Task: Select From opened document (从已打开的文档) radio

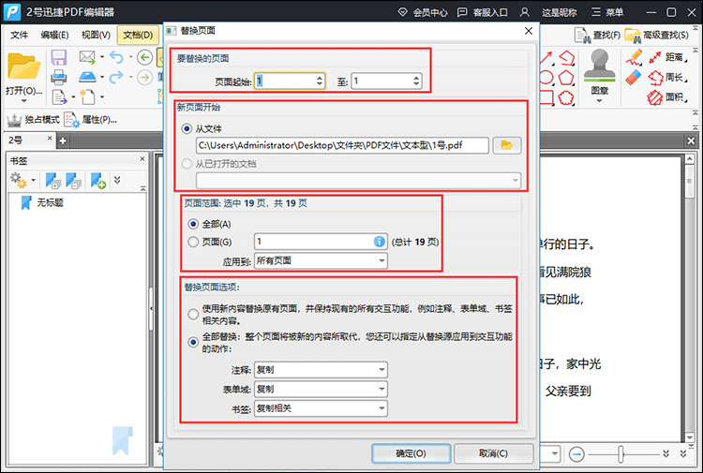Action: (187, 164)
